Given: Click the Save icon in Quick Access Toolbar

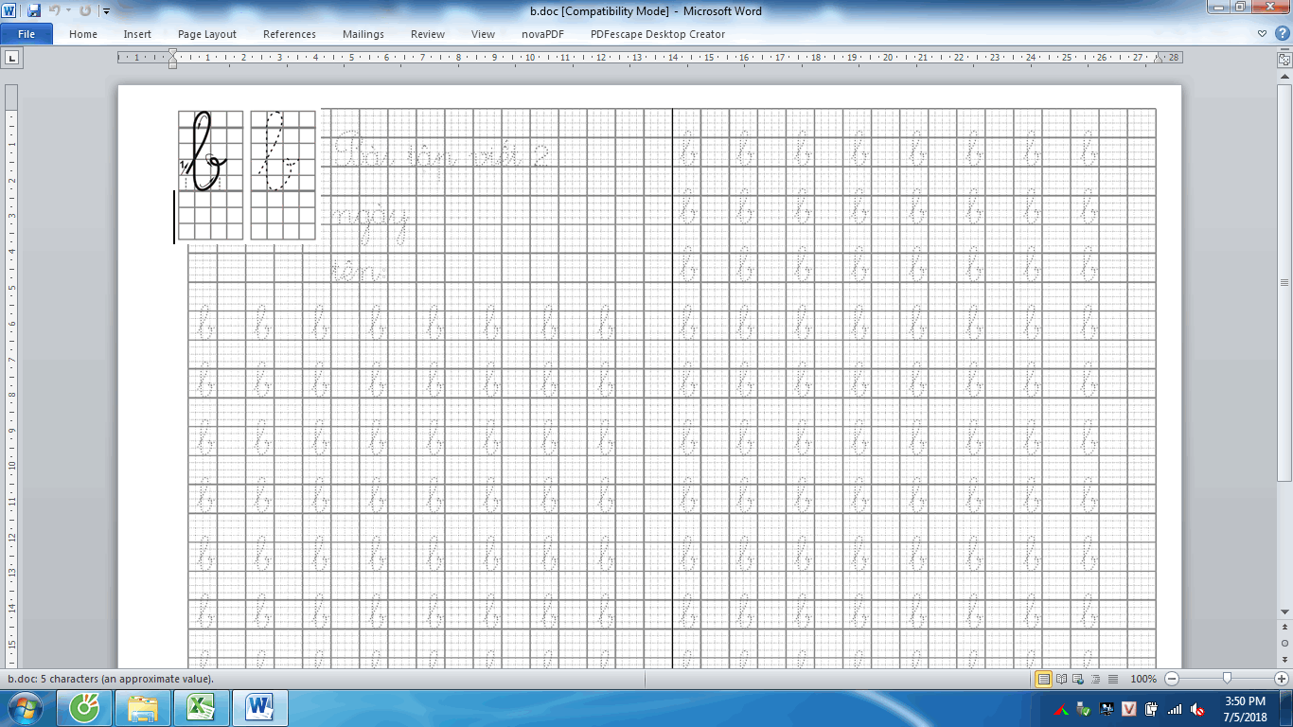Looking at the screenshot, I should click(34, 11).
